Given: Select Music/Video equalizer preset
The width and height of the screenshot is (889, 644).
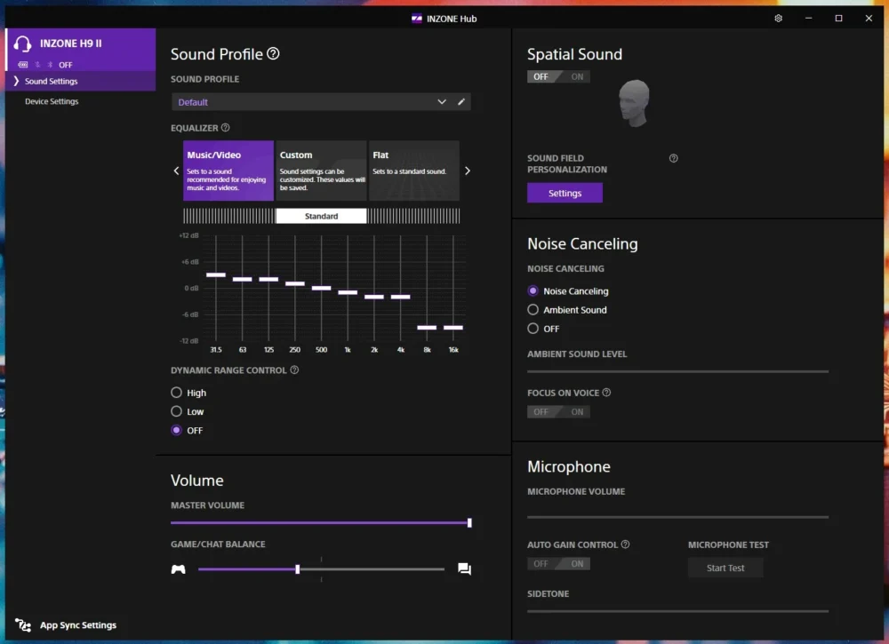Looking at the screenshot, I should [x=228, y=171].
